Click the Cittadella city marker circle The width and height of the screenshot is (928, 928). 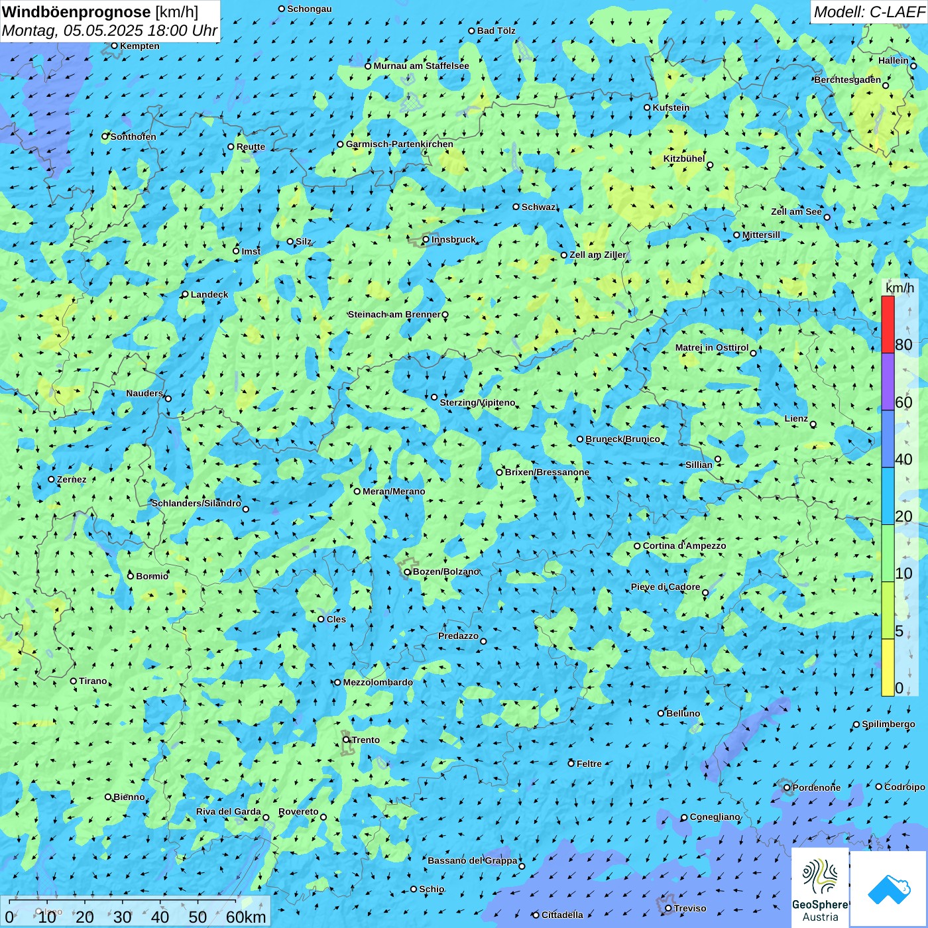[536, 915]
